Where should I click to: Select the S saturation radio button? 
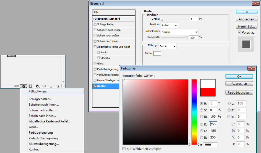201,110
